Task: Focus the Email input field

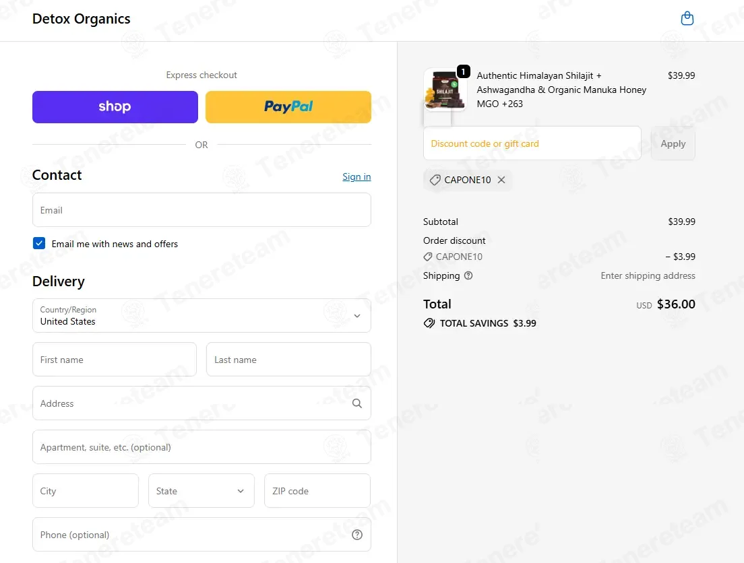Action: coord(201,209)
